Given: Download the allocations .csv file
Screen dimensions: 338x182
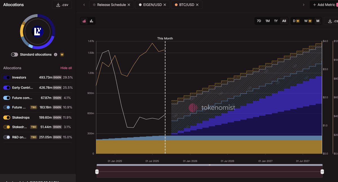Looking at the screenshot, I should click(x=62, y=5).
